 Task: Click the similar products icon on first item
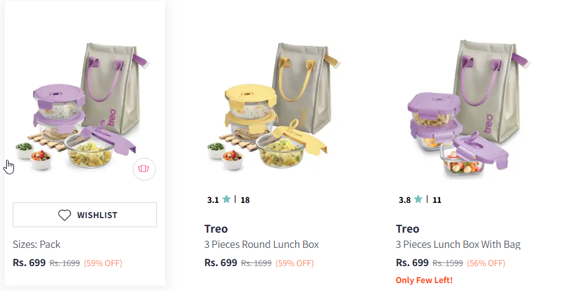point(144,169)
